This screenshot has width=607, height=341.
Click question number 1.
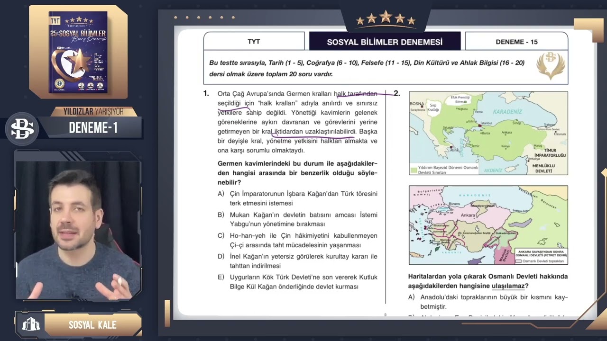[x=206, y=93]
